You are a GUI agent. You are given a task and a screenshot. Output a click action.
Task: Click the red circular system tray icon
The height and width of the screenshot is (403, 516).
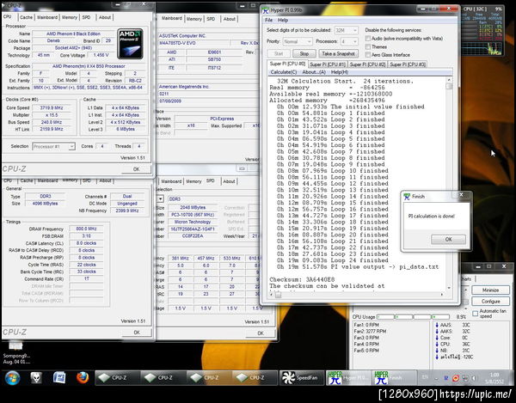[456, 378]
